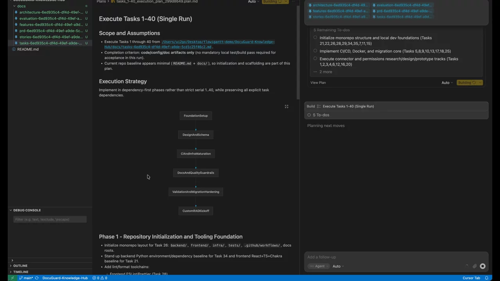Open Building dropdown arrow in plan card
This screenshot has width=500, height=281.
(x=480, y=82)
